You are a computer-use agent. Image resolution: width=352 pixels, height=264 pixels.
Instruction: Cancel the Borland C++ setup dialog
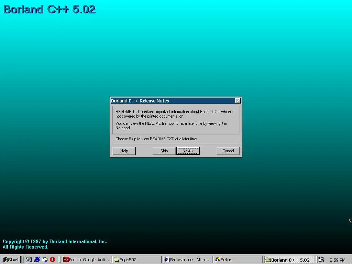(x=228, y=151)
